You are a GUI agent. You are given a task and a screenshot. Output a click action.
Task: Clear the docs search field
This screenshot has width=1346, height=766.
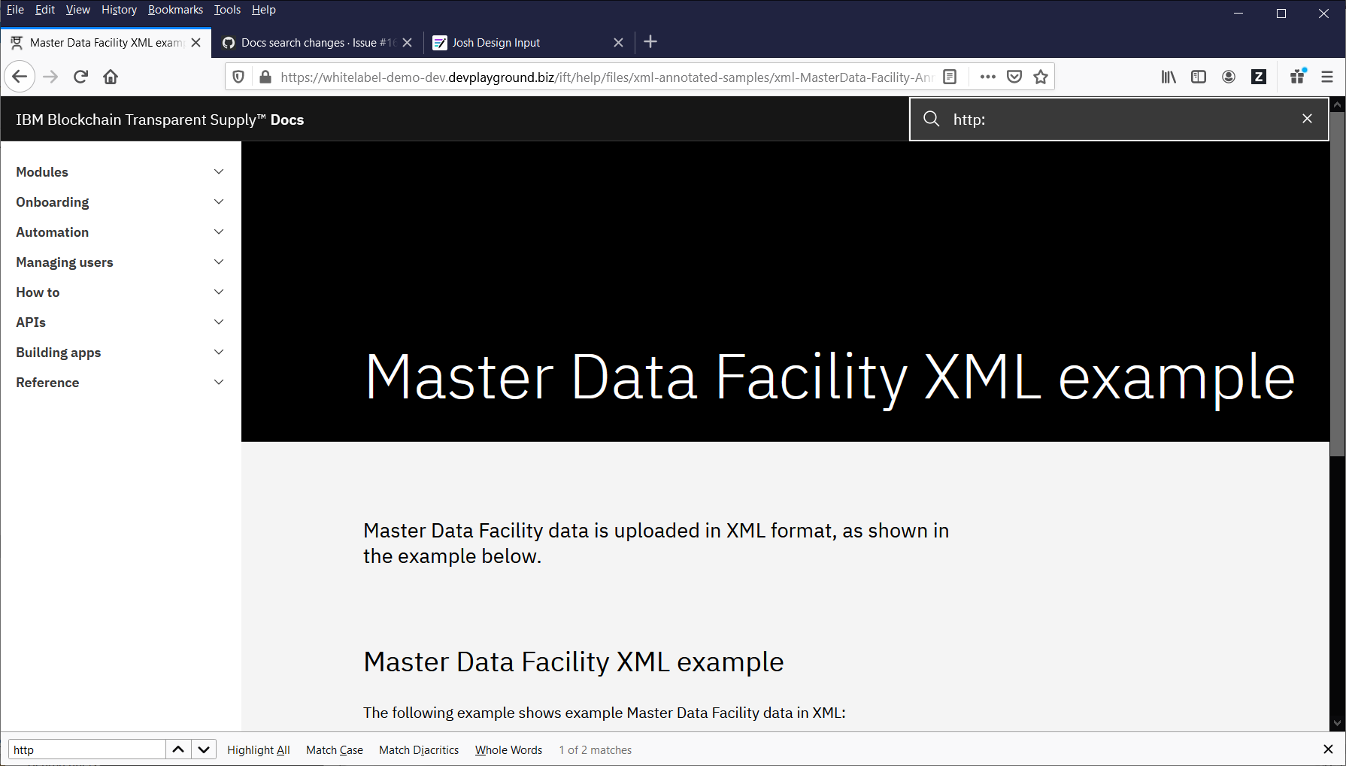tap(1307, 119)
